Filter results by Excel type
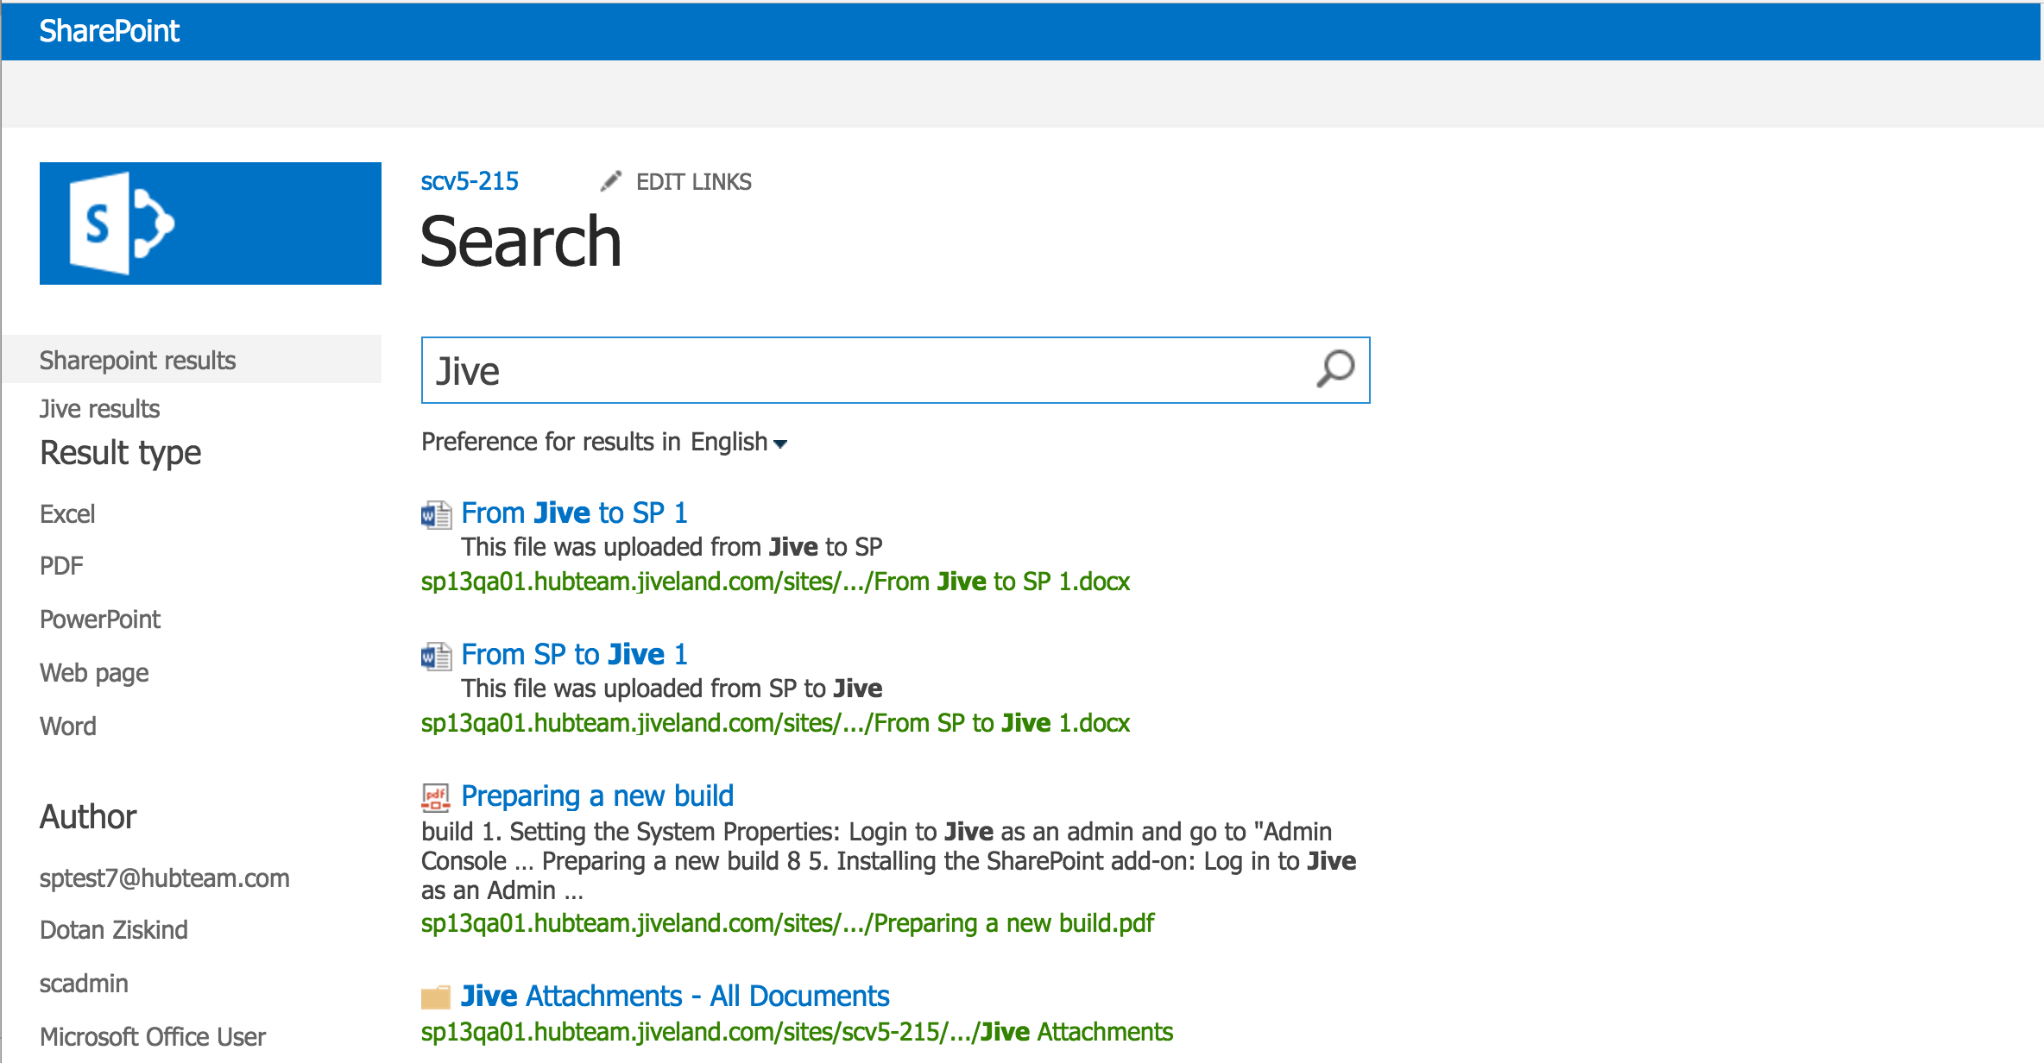Image resolution: width=2044 pixels, height=1063 pixels. pyautogui.click(x=67, y=514)
